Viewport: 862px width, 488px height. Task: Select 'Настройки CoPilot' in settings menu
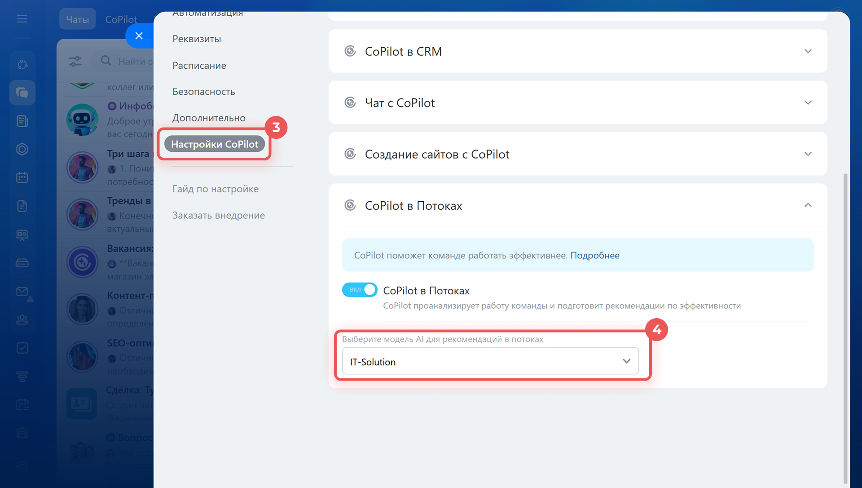point(215,144)
